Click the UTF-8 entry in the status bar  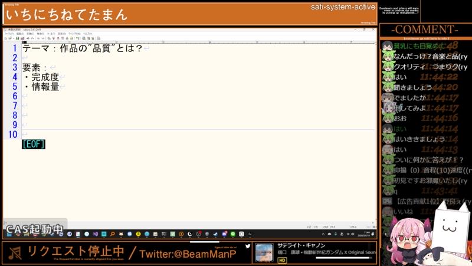(353, 227)
